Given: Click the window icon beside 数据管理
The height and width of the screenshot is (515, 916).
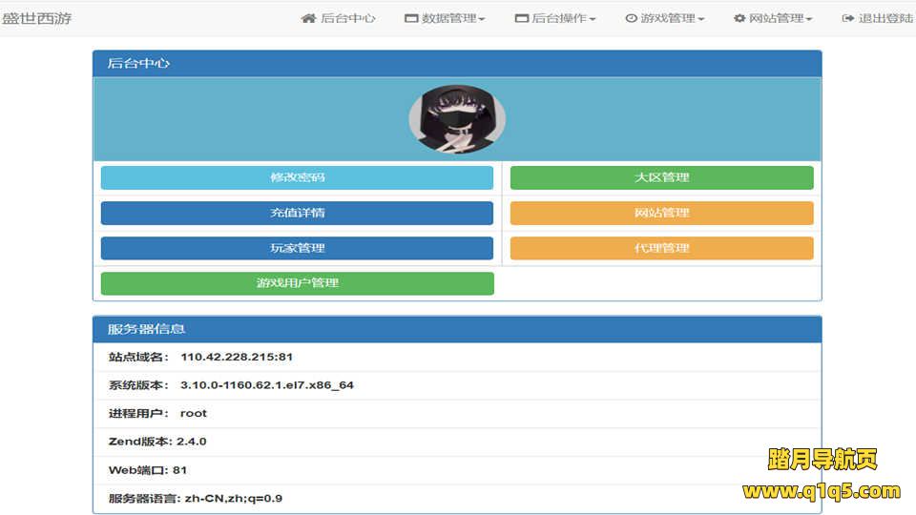Looking at the screenshot, I should click(411, 18).
